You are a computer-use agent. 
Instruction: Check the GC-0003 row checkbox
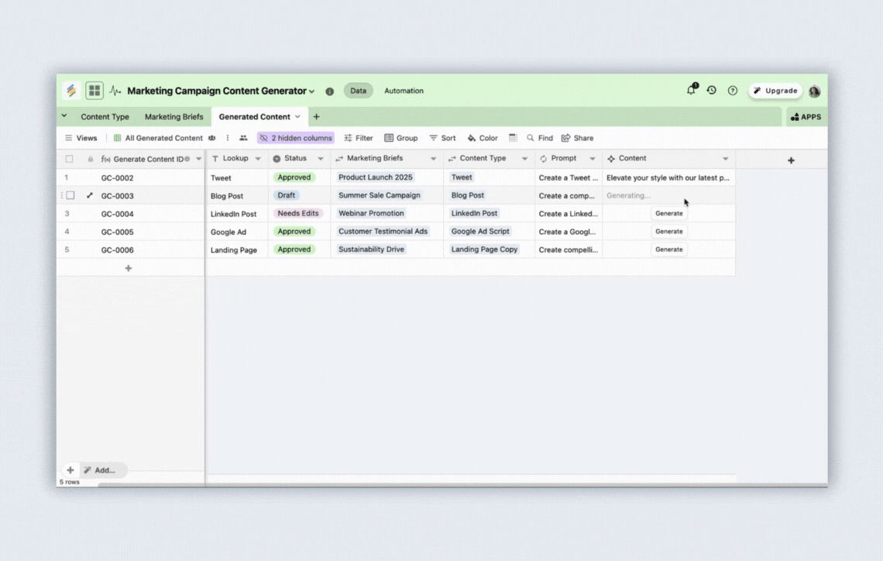coord(70,196)
